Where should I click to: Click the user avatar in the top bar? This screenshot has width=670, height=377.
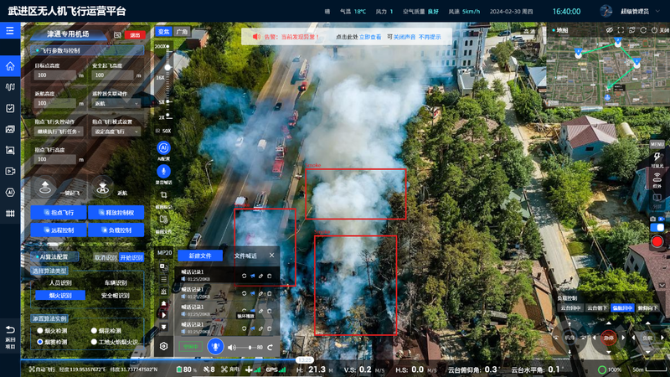pos(606,11)
